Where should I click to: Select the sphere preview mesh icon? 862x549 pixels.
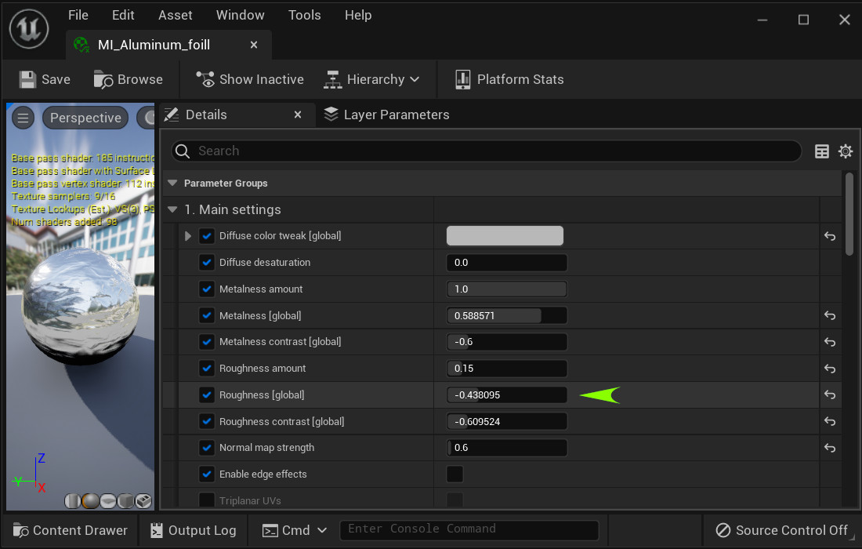tap(90, 500)
